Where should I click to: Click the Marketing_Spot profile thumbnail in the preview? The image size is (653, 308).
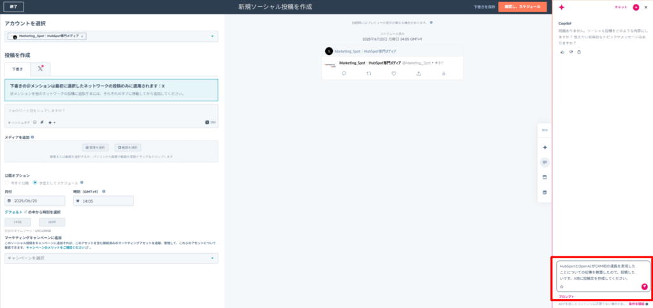pyautogui.click(x=330, y=65)
